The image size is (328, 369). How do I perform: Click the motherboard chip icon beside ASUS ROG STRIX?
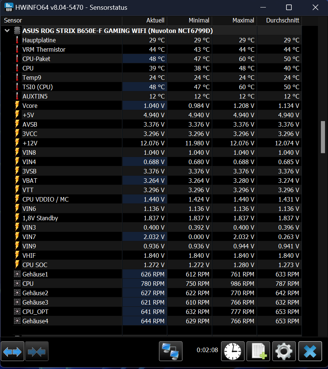17,31
